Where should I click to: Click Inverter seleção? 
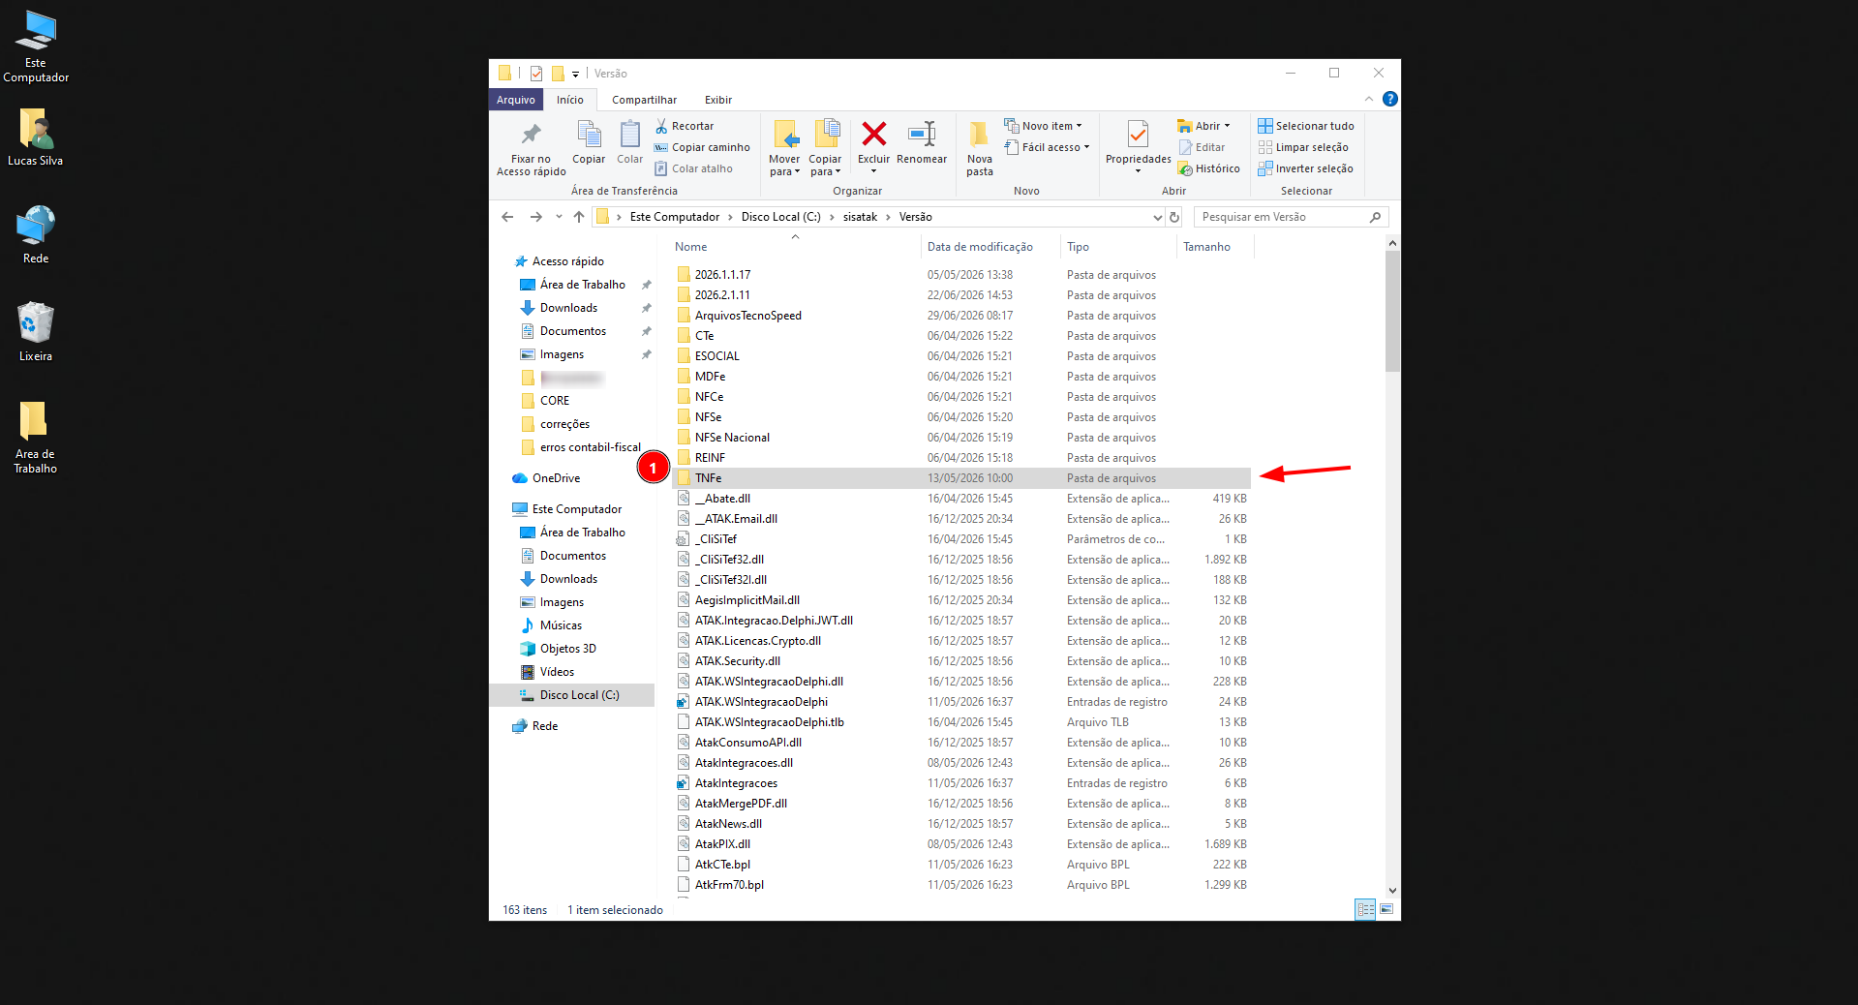1305,168
